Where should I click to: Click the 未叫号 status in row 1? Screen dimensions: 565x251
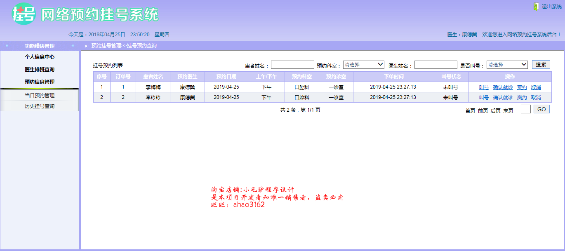coord(451,87)
